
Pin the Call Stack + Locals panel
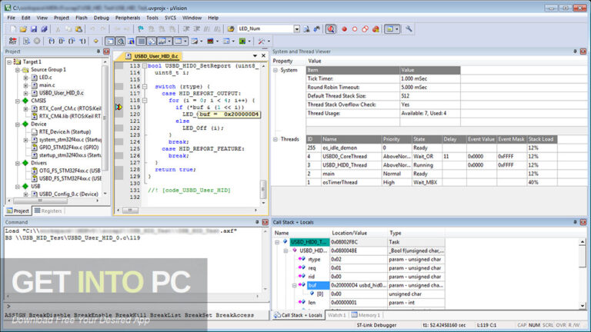(x=575, y=222)
